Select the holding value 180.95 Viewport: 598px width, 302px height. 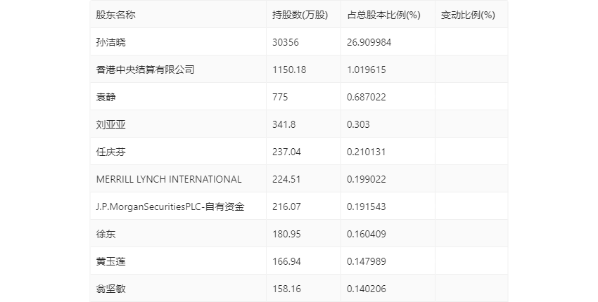(x=286, y=234)
